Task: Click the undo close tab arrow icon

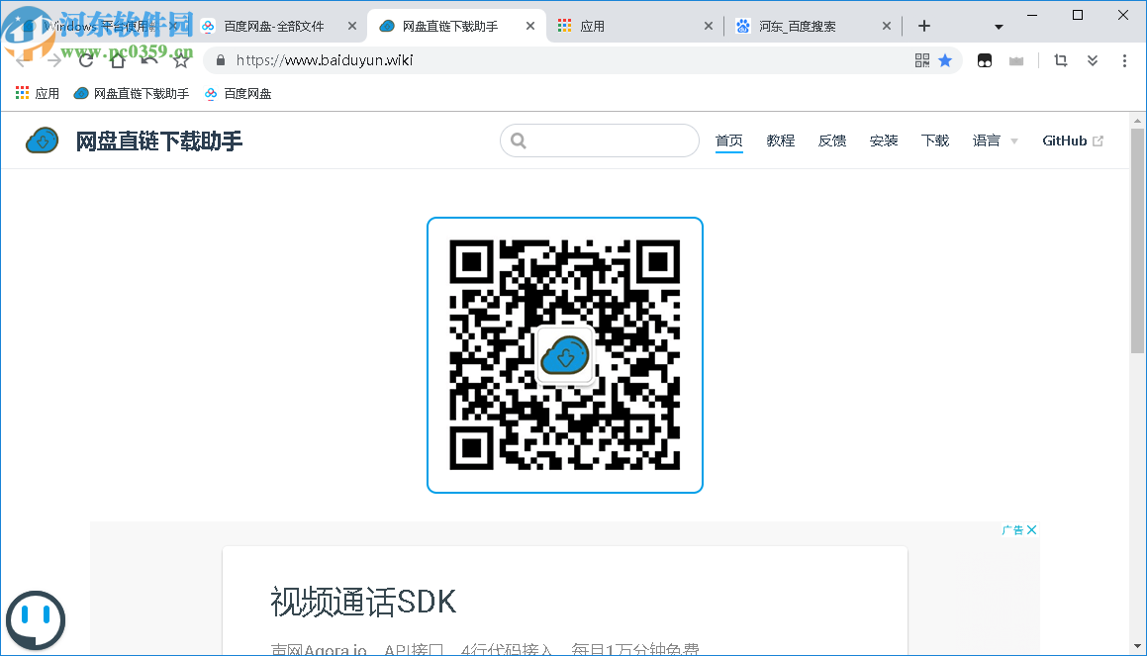Action: tap(149, 60)
